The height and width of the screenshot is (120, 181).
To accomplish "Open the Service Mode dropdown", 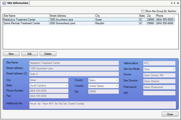I will click(x=159, y=69).
